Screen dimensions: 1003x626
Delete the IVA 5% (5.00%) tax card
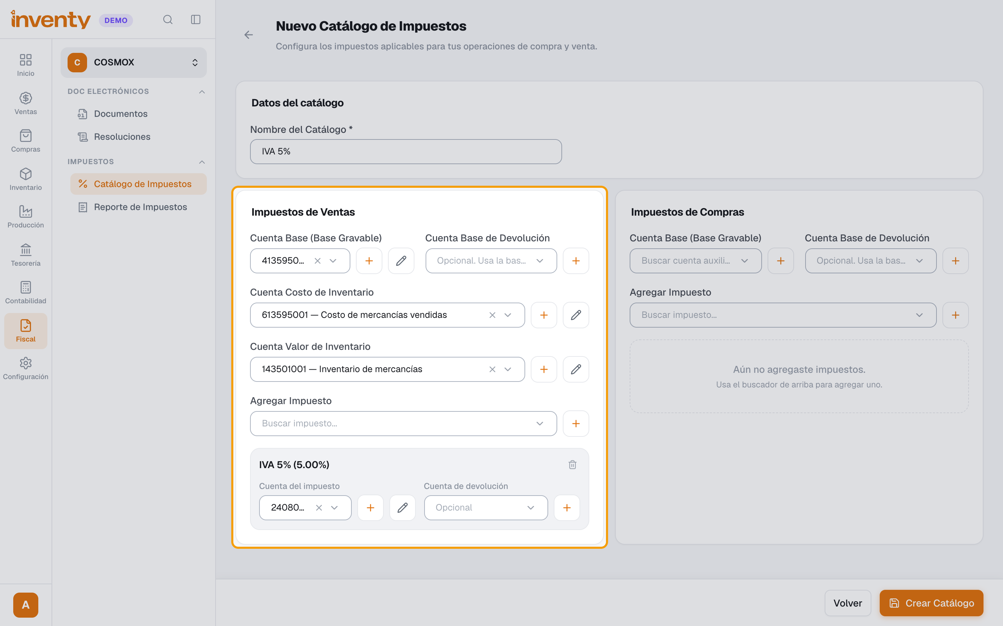573,465
